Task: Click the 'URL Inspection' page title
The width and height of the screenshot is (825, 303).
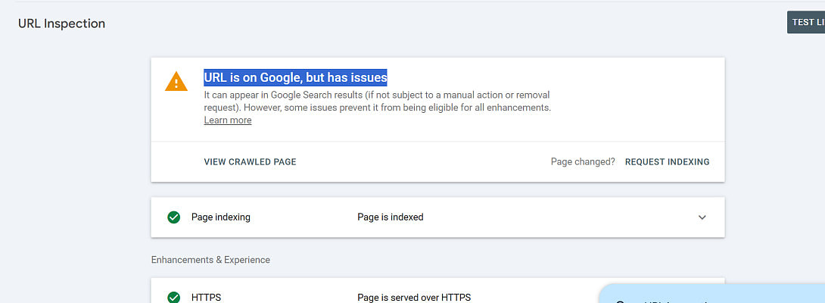Action: [x=61, y=23]
